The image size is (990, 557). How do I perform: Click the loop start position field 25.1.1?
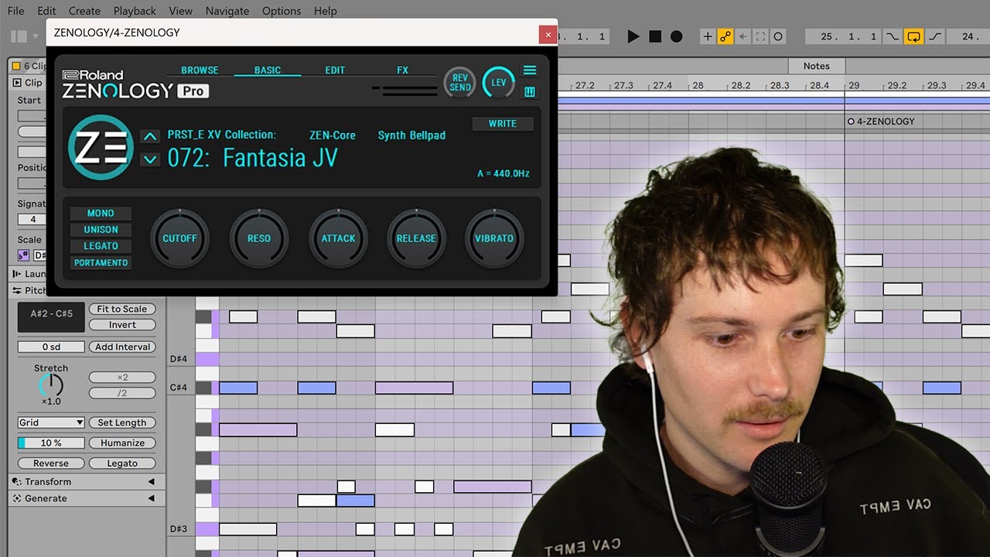844,36
